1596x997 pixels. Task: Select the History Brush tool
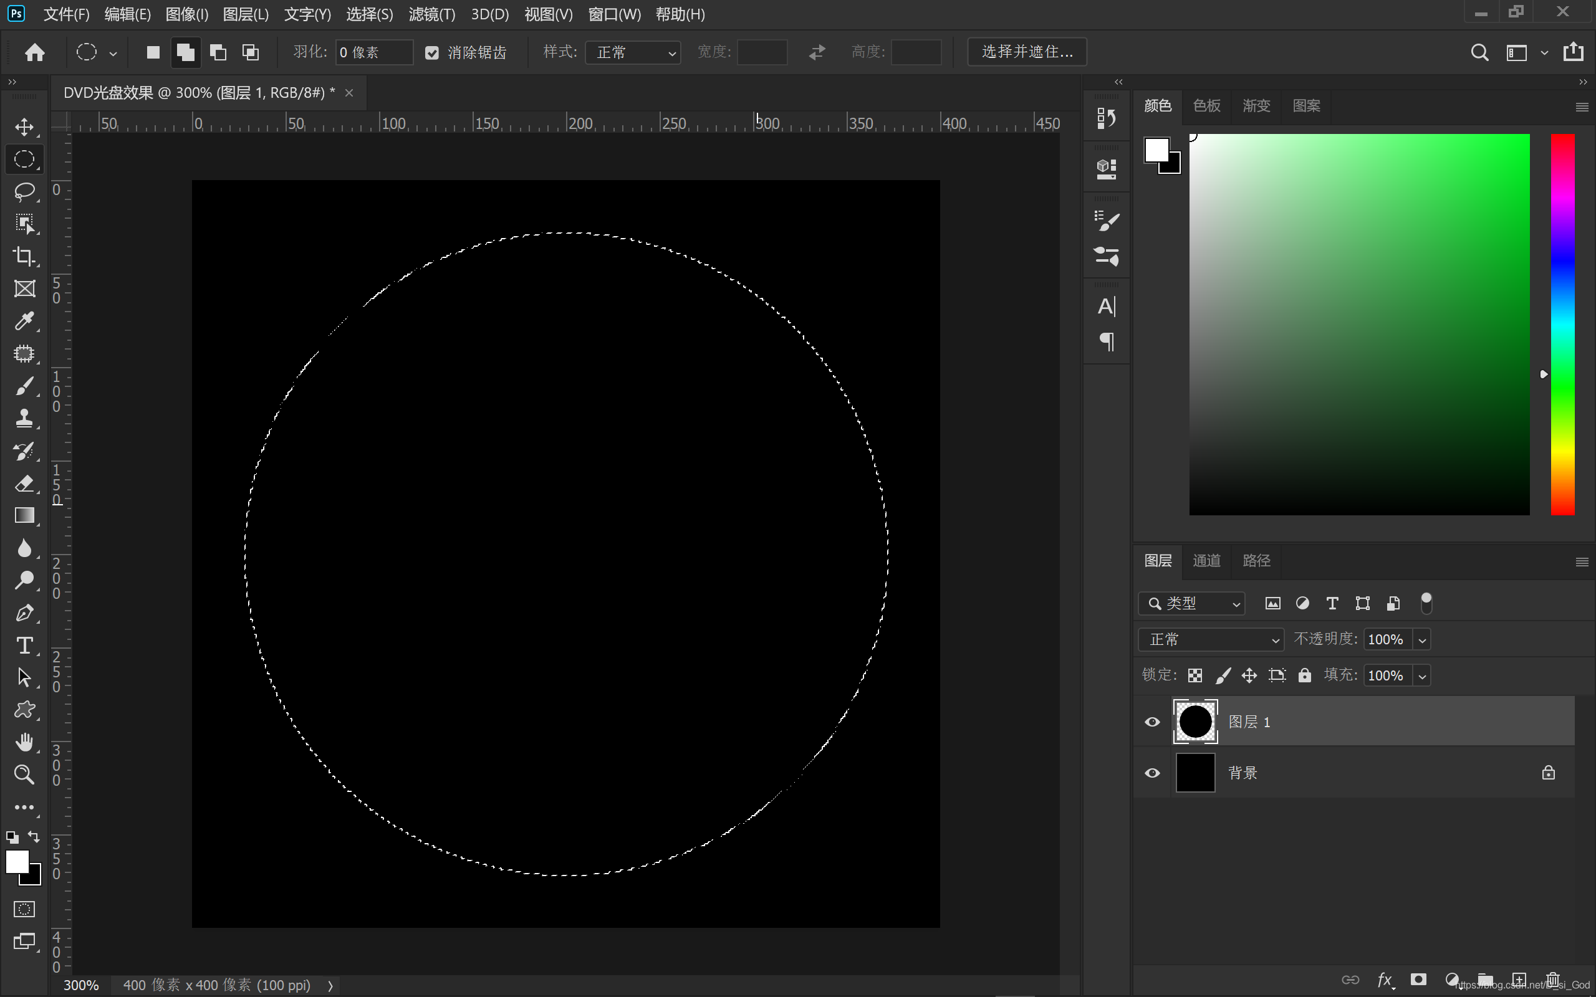click(24, 451)
